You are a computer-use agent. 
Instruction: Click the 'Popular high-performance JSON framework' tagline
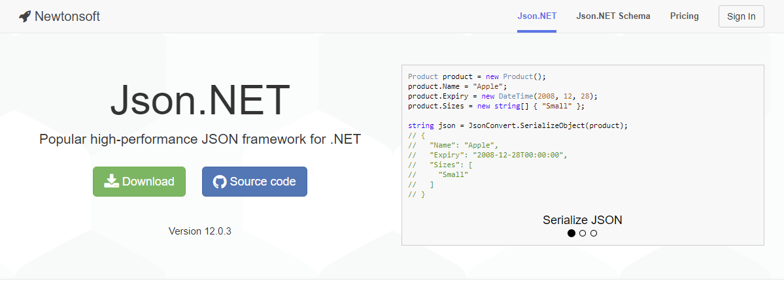[x=200, y=139]
